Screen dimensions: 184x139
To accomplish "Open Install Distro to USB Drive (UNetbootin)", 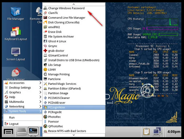I will [x=74, y=60].
